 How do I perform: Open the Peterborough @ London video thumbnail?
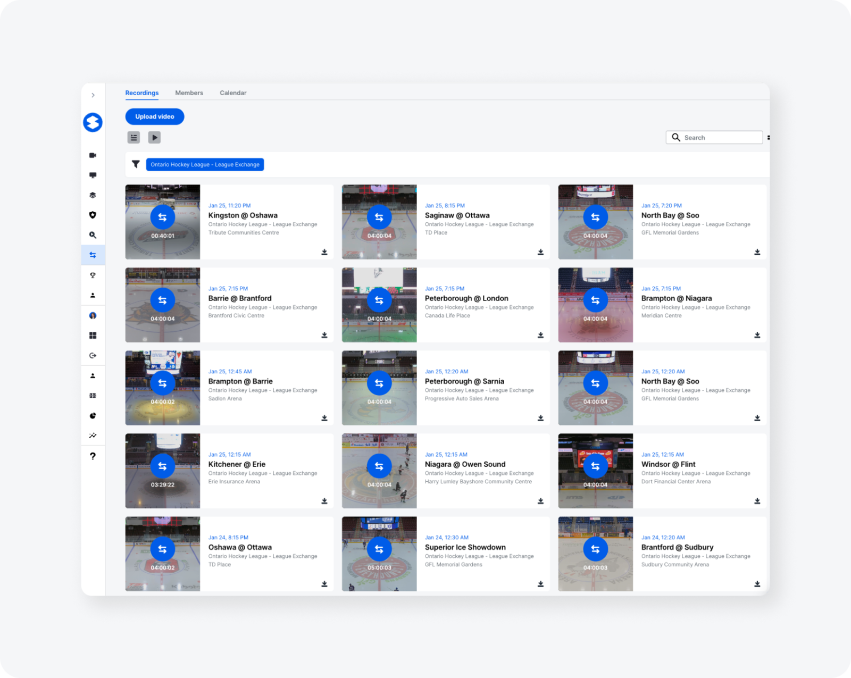pos(379,305)
